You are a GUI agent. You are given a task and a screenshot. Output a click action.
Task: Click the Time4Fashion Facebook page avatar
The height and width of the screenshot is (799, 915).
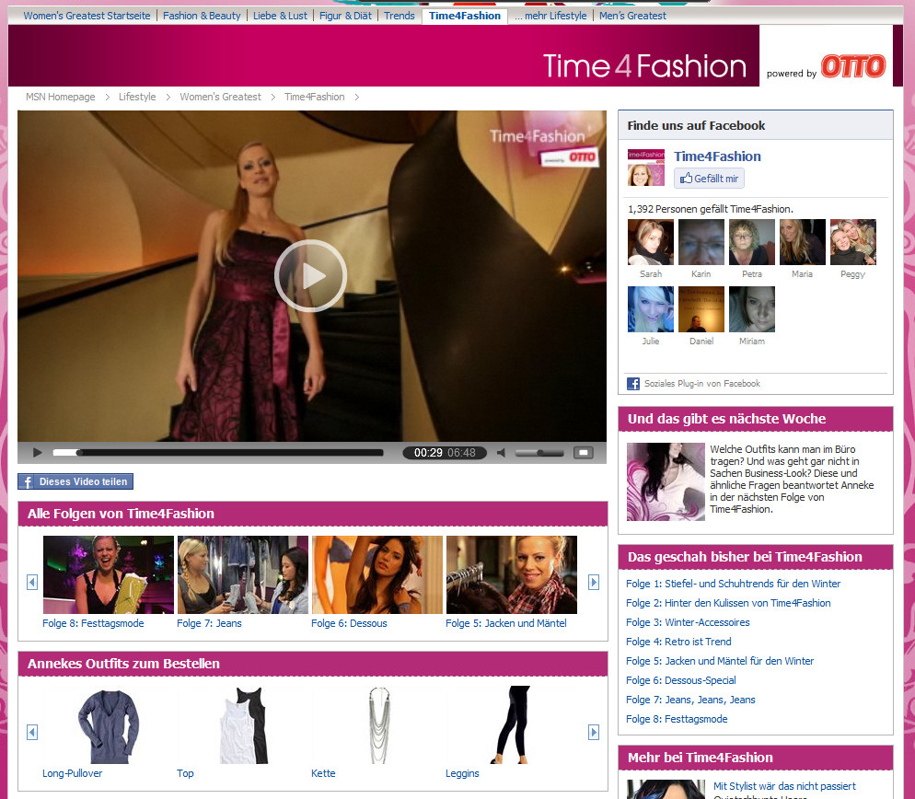coord(646,168)
